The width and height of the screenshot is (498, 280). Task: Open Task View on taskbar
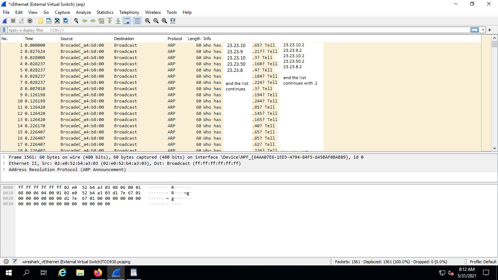click(x=44, y=273)
